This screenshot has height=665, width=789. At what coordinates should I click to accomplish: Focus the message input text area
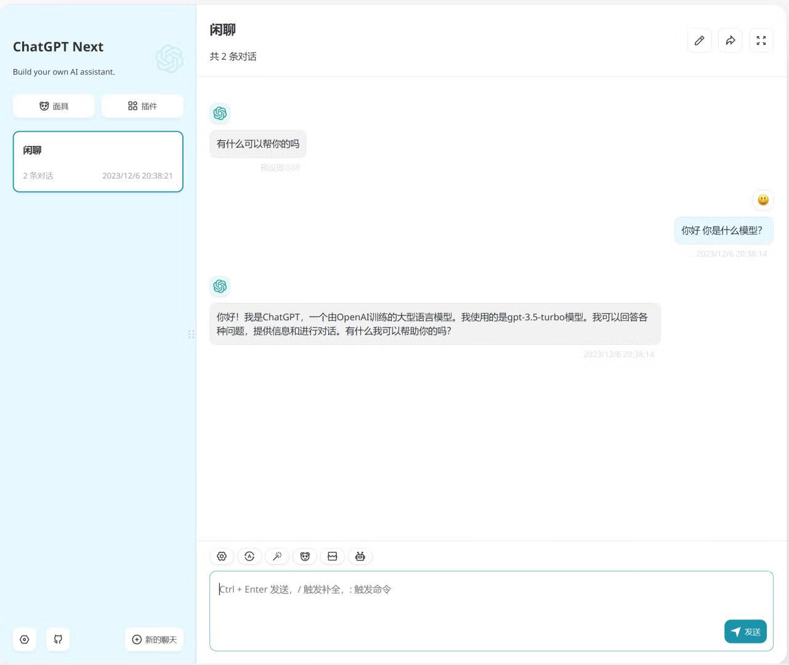492,611
